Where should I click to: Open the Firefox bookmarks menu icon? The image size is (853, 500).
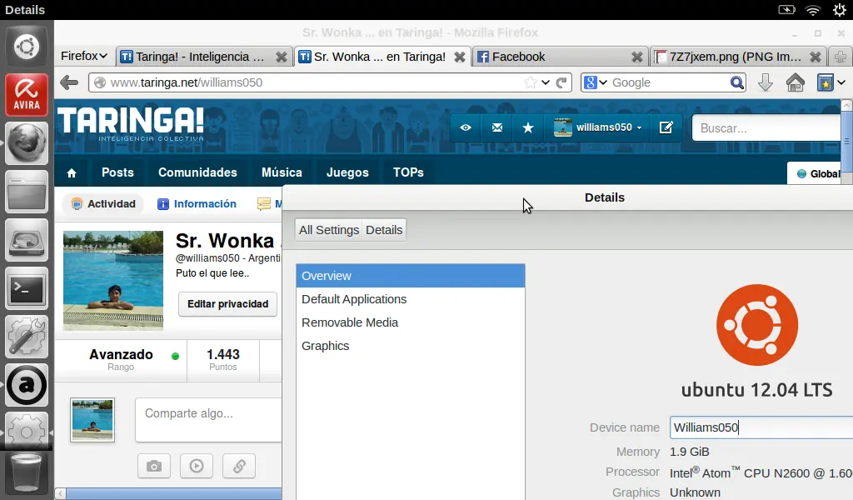[826, 82]
